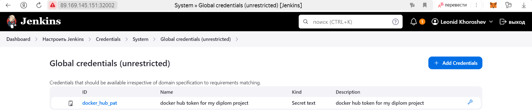Click the wrench icon for docker_hub_pat
The width and height of the screenshot is (532, 112).
click(x=470, y=102)
